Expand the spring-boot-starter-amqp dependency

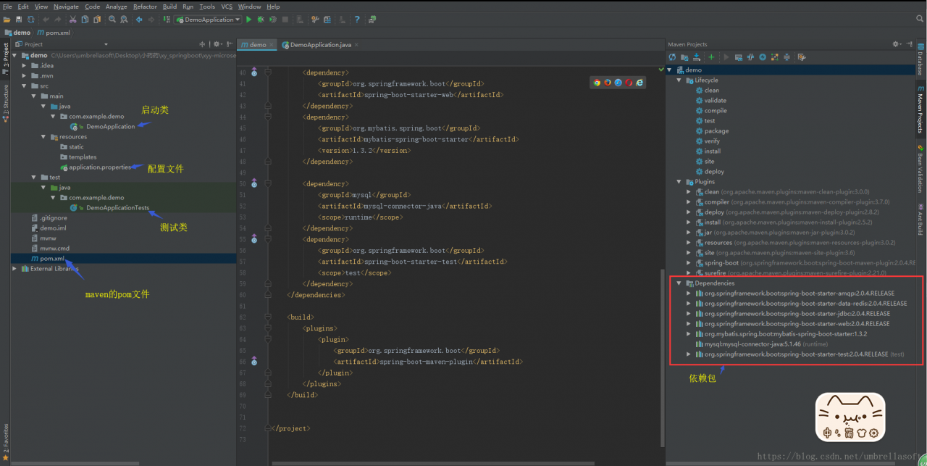tap(689, 294)
